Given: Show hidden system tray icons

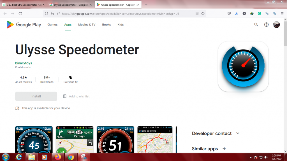Looking at the screenshot, I should tap(251, 157).
